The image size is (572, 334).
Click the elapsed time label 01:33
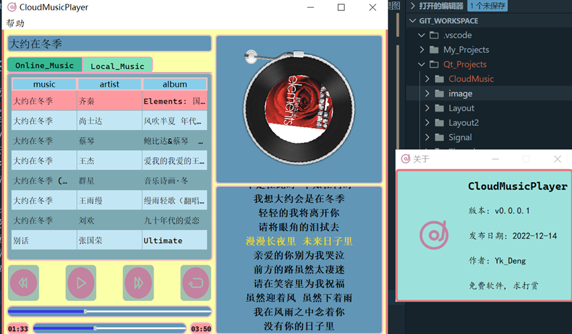pos(18,329)
